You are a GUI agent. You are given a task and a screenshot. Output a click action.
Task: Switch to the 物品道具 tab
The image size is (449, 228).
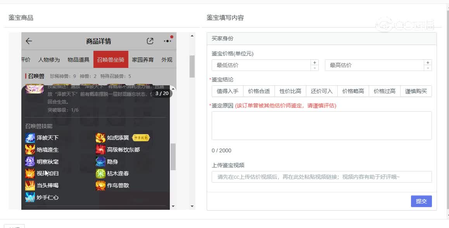click(x=78, y=60)
